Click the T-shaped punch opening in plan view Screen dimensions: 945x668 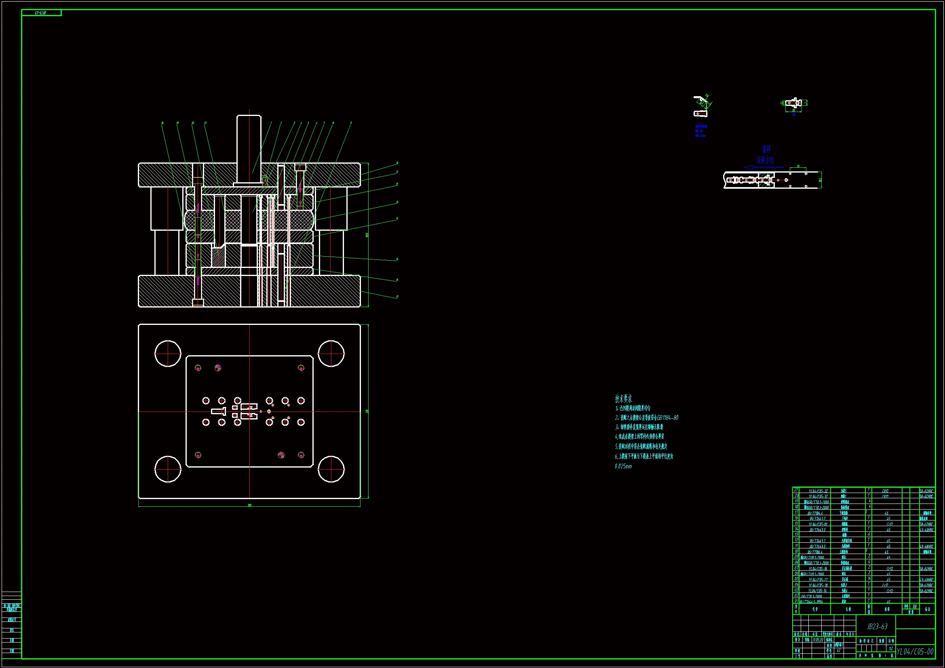click(219, 411)
